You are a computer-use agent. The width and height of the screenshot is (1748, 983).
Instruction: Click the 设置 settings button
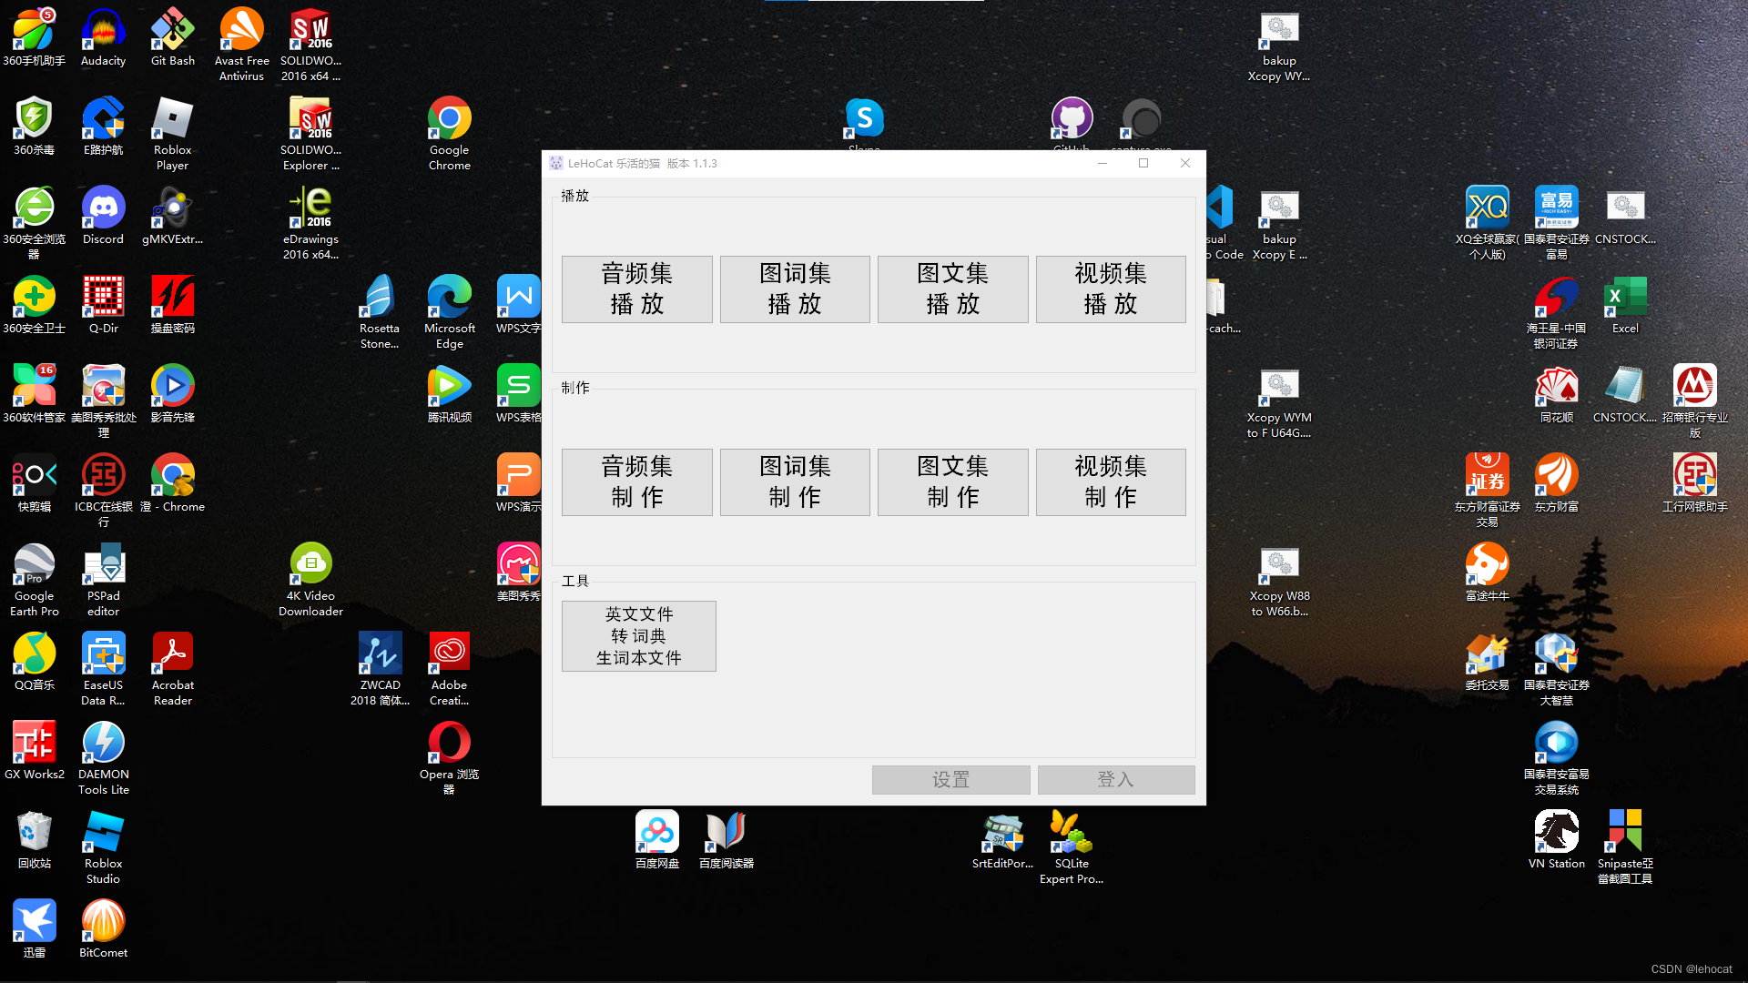click(950, 779)
